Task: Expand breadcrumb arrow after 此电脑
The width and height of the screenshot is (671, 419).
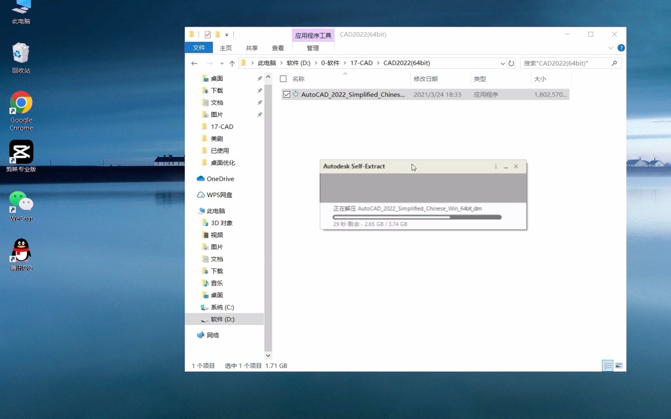Action: [282, 63]
